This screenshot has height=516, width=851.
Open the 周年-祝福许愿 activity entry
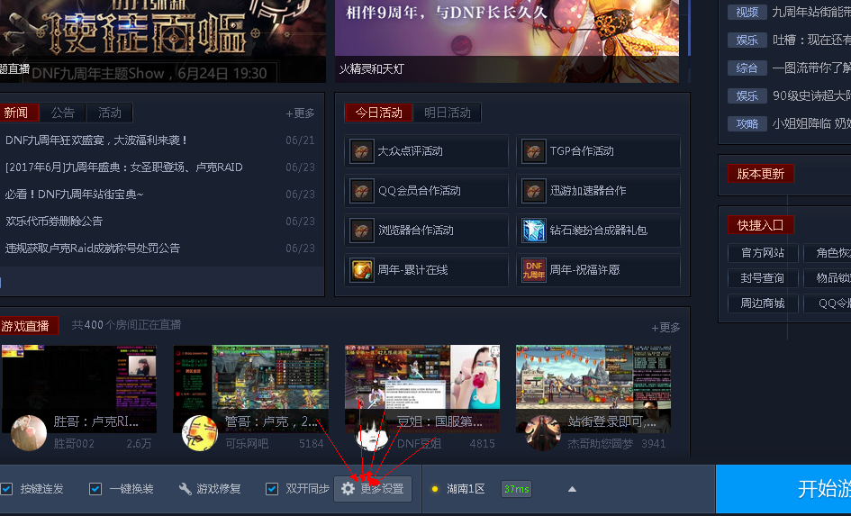598,270
